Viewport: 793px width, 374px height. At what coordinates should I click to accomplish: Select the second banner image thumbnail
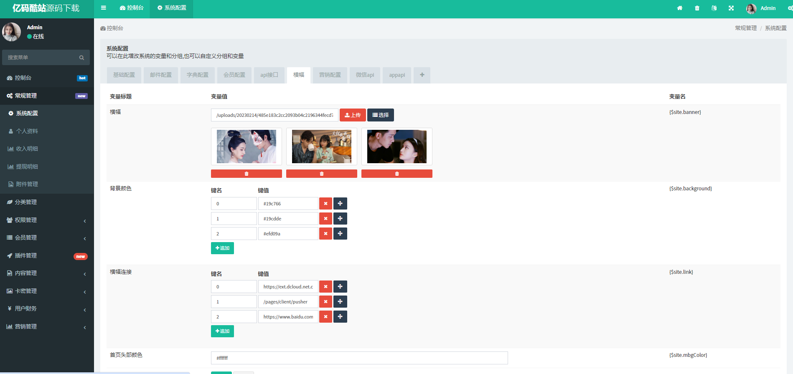pyautogui.click(x=321, y=147)
